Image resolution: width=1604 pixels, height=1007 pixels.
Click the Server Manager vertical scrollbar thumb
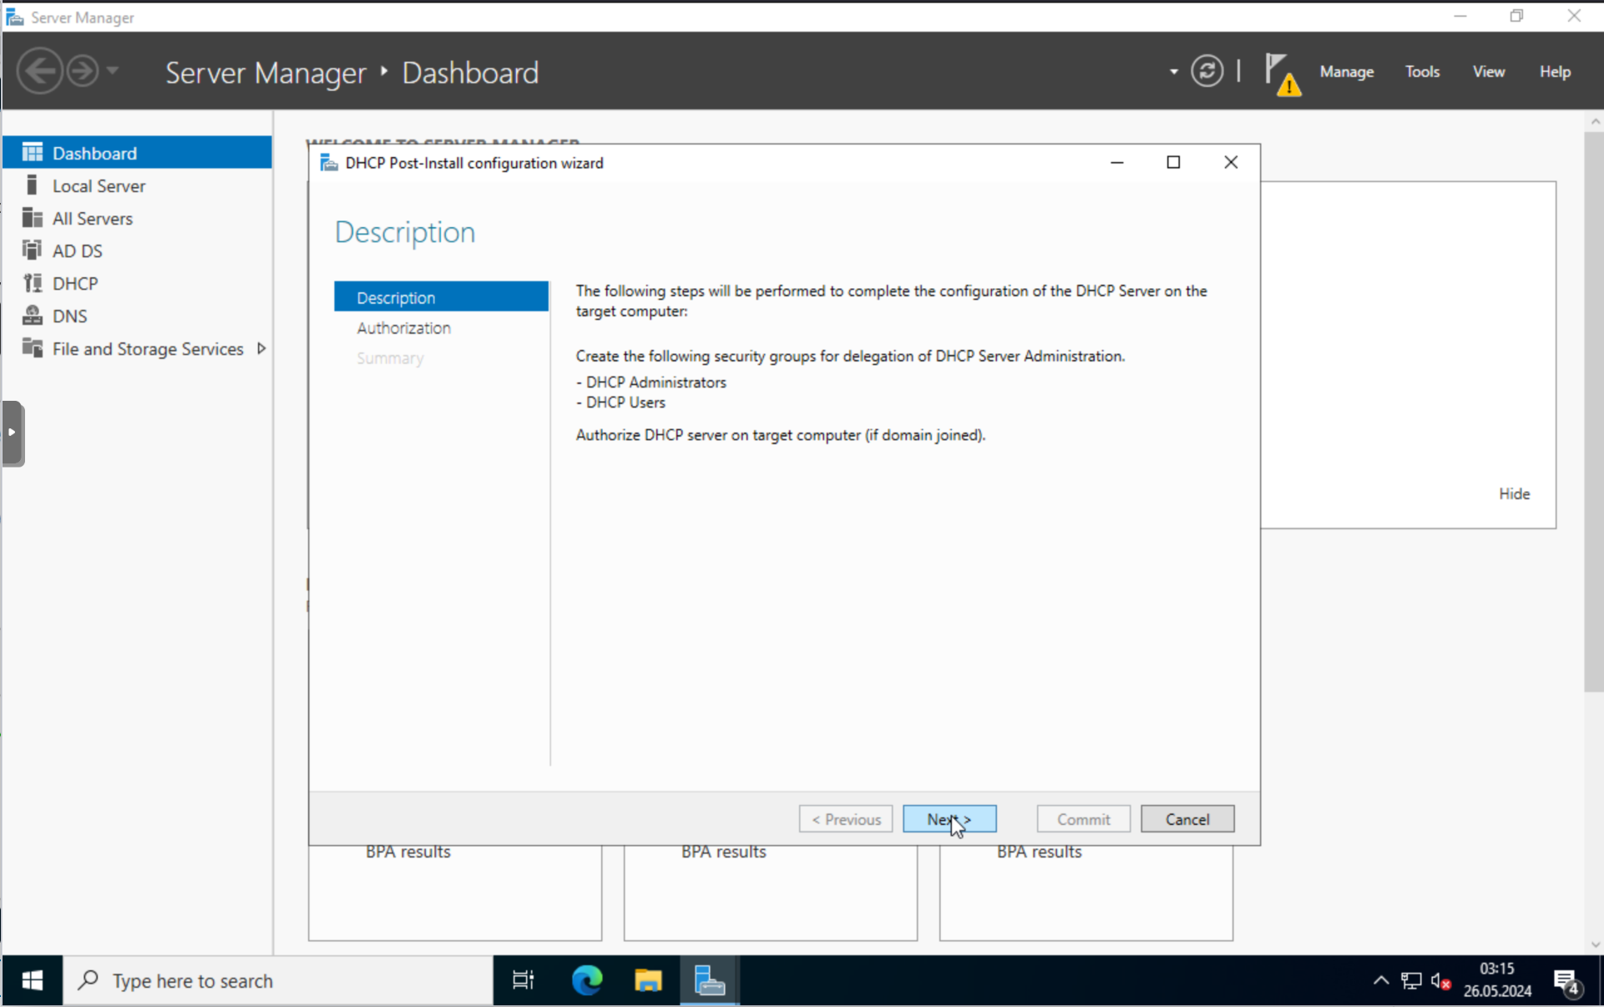tap(1594, 412)
